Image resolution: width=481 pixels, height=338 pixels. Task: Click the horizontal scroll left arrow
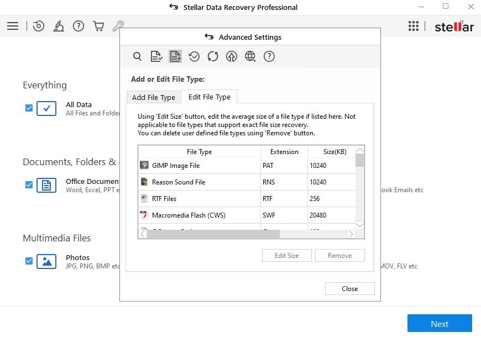coord(143,234)
